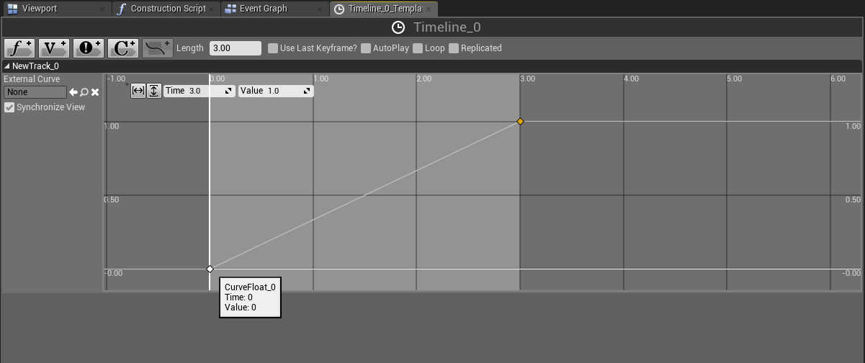865x363 pixels.
Task: Close the Viewport tab
Action: point(102,9)
